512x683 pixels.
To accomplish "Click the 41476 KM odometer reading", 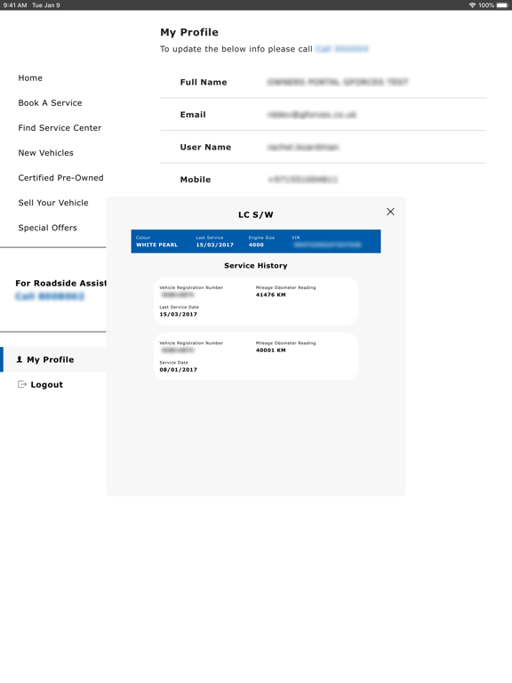I will (x=271, y=295).
